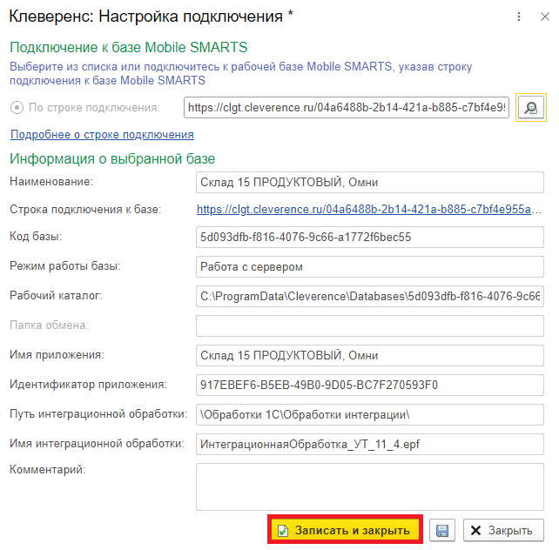This screenshot has height=550, width=559.
Task: Click the connection string input field
Action: pos(347,108)
